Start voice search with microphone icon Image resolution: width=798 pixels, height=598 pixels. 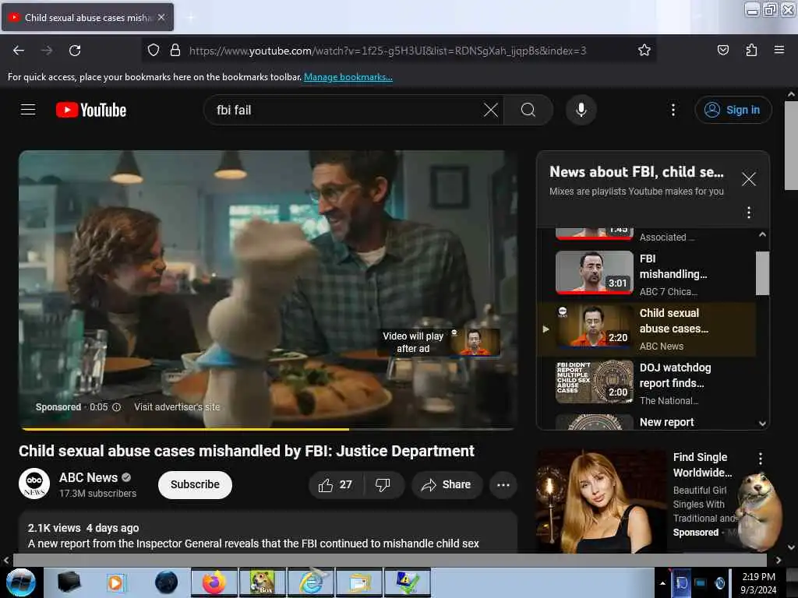tap(581, 110)
